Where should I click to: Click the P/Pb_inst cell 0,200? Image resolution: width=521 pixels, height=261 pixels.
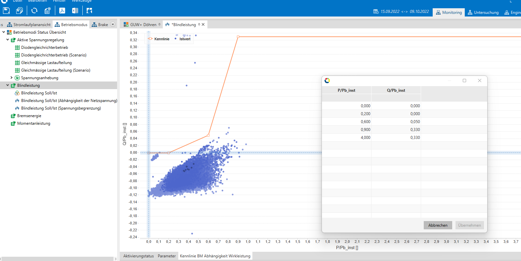[346, 114]
